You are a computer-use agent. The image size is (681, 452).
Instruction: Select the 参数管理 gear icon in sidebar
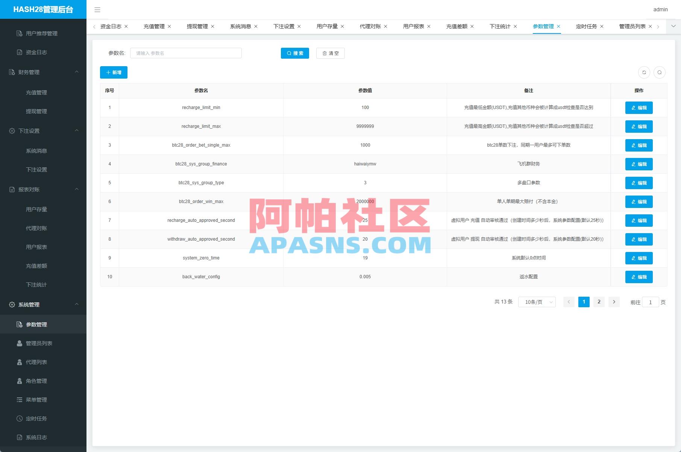pyautogui.click(x=19, y=324)
